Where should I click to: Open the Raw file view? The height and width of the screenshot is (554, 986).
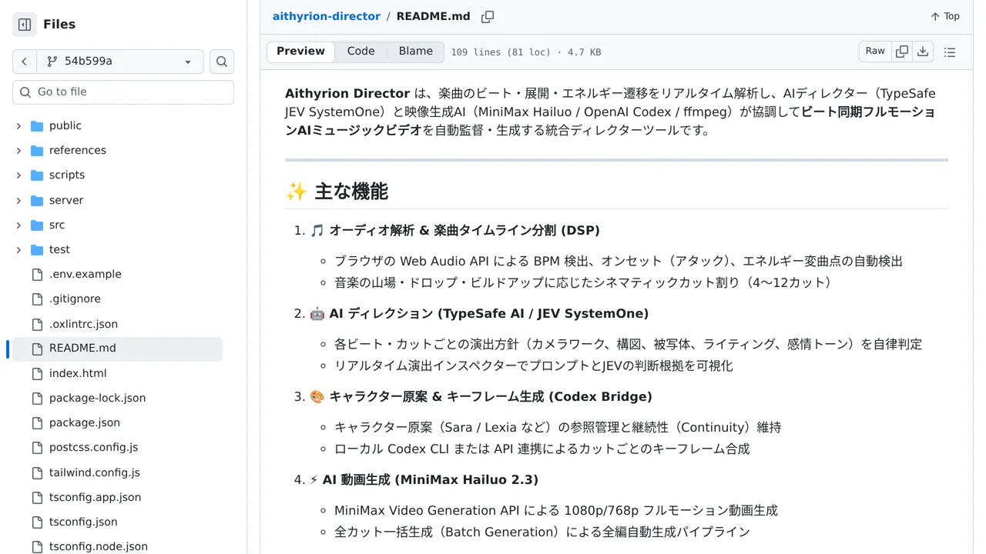click(875, 52)
